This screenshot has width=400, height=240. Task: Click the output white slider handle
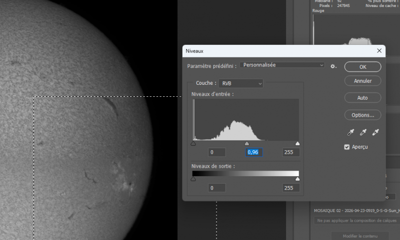297,179
